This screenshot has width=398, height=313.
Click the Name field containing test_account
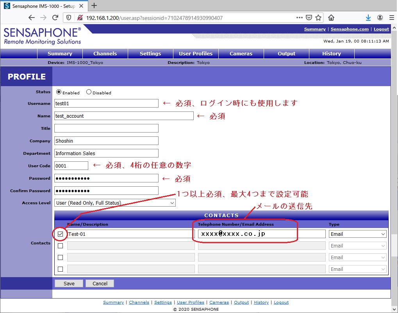(x=124, y=116)
